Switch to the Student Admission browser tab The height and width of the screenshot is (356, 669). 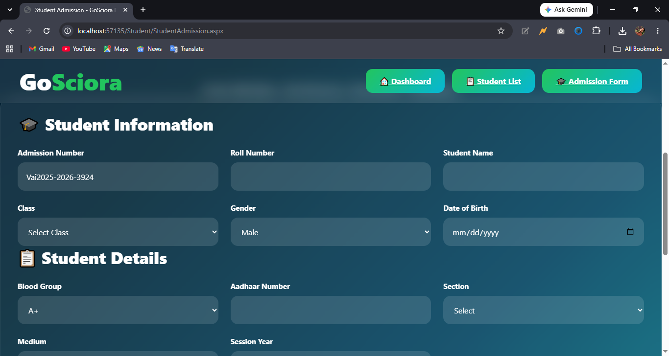(76, 10)
